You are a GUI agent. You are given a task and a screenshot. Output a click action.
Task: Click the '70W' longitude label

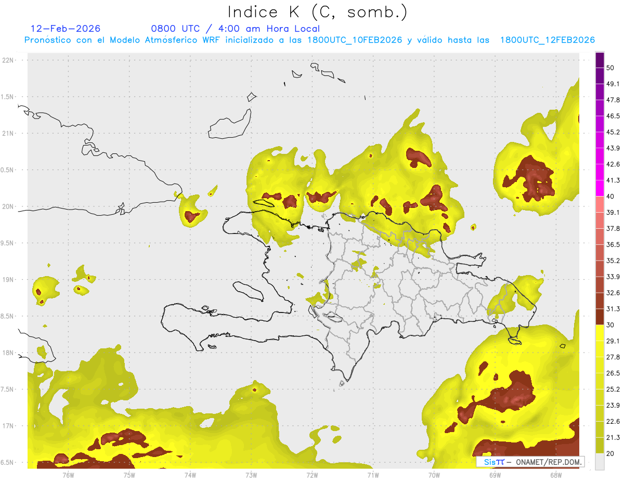pyautogui.click(x=434, y=475)
